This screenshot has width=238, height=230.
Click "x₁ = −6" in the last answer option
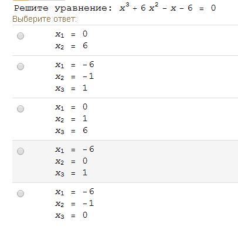[x=74, y=192]
